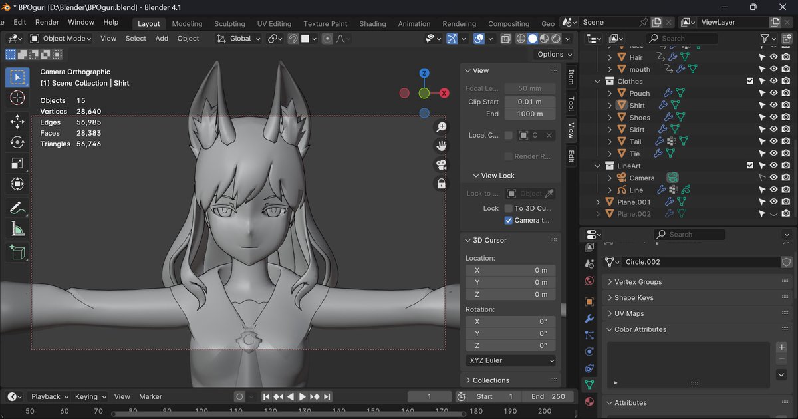This screenshot has height=419, width=798.
Task: Click the viewport camera lock padlock icon
Action: click(442, 183)
